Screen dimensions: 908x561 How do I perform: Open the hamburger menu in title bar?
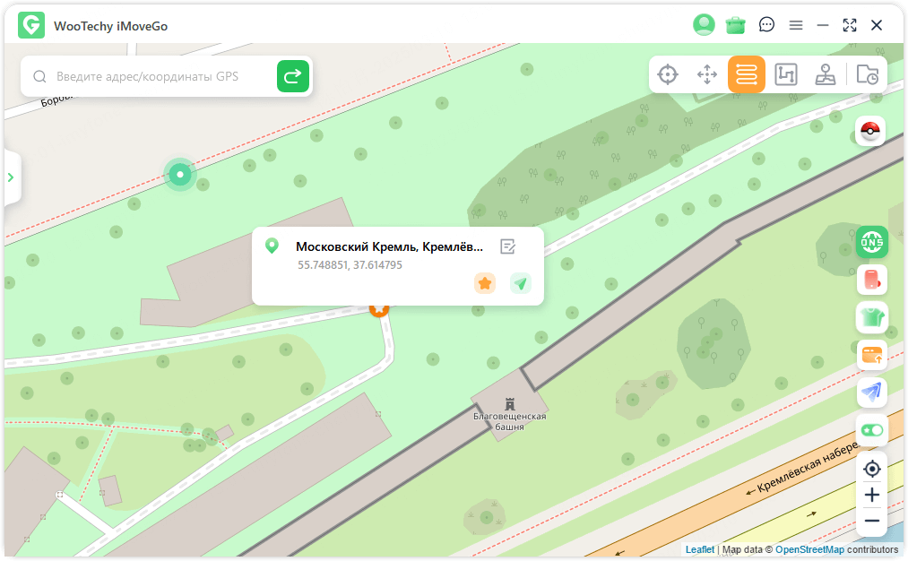(x=796, y=25)
